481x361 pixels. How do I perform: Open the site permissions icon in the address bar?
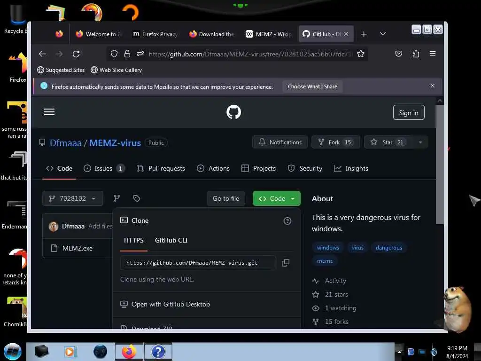coord(140,54)
